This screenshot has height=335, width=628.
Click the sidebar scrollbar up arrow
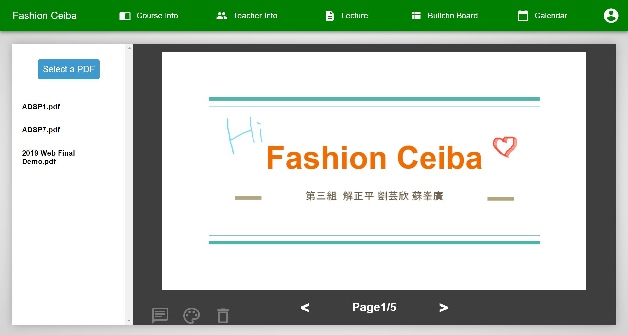point(129,48)
